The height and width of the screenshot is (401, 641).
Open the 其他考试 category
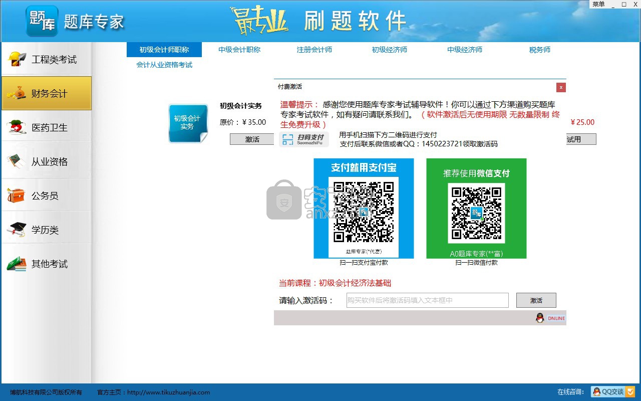[x=47, y=264]
